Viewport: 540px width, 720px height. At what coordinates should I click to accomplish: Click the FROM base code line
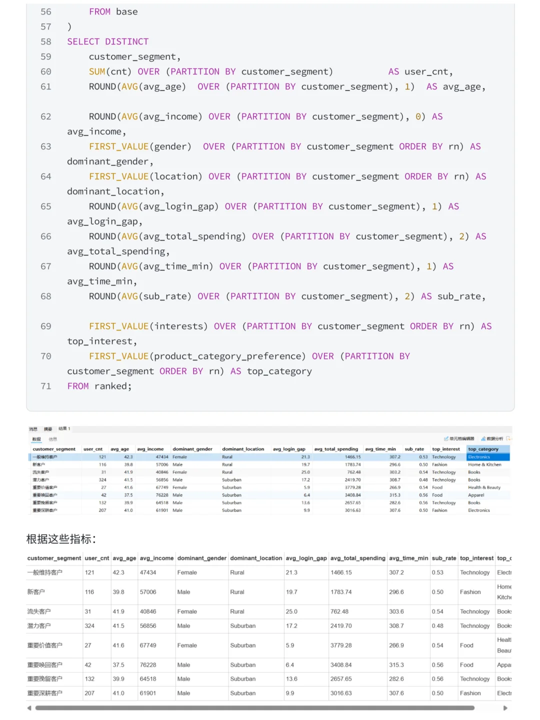113,11
